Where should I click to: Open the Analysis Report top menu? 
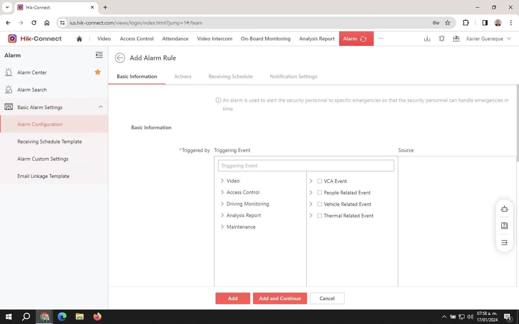pyautogui.click(x=317, y=39)
